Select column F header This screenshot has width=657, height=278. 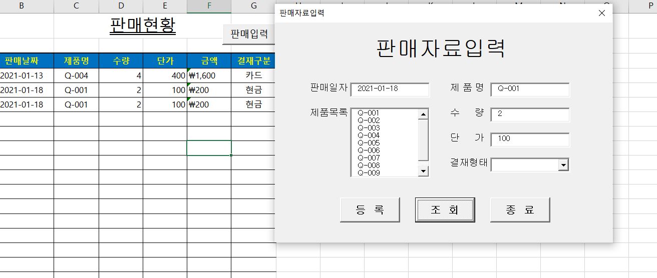(x=209, y=6)
